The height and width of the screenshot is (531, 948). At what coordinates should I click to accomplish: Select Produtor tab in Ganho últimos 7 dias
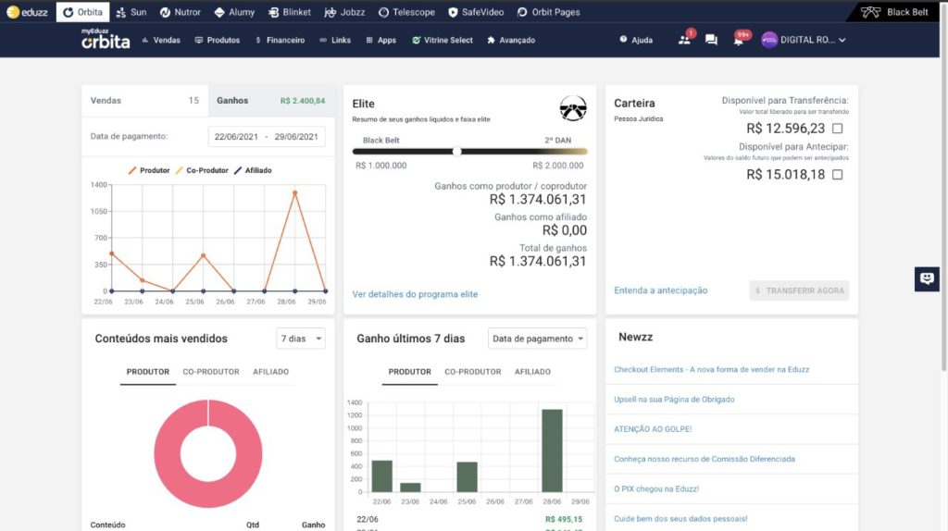[x=409, y=372]
